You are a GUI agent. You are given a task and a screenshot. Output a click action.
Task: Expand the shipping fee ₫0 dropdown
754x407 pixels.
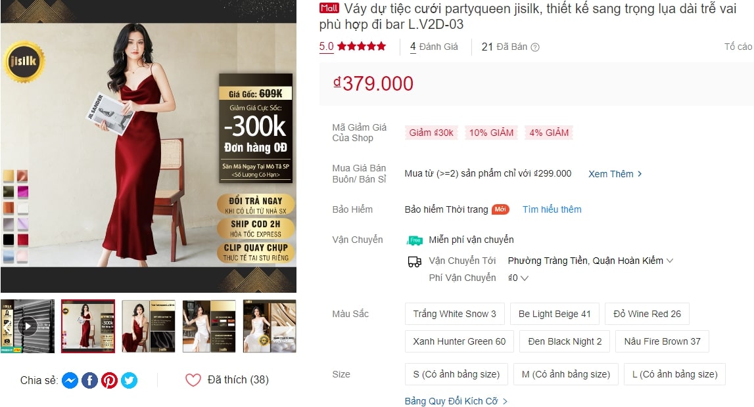[x=519, y=278]
